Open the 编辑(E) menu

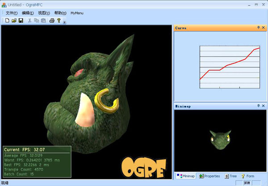[28, 13]
